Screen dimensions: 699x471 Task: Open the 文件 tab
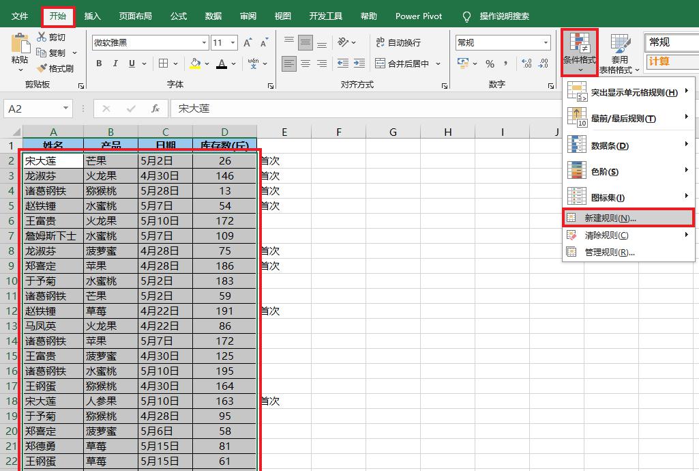(20, 16)
